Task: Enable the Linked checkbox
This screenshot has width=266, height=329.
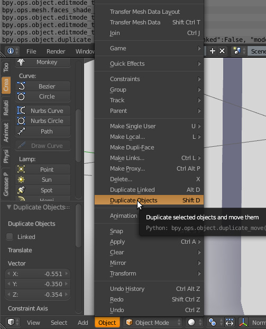Action: click(x=10, y=237)
